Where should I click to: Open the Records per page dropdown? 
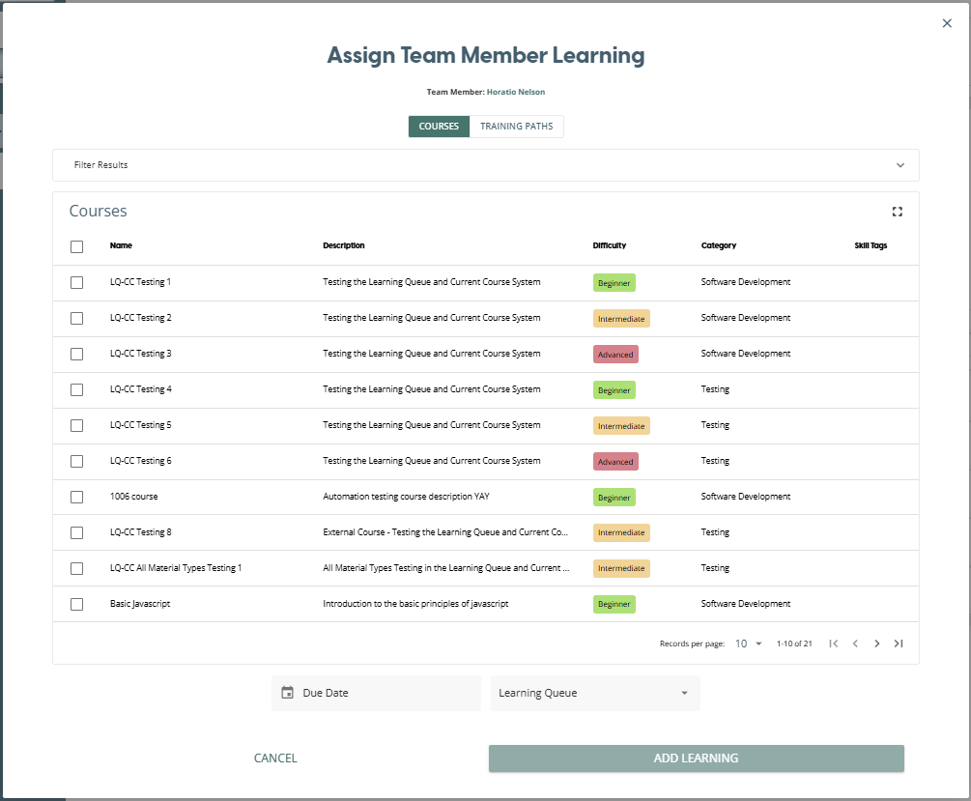(x=749, y=644)
